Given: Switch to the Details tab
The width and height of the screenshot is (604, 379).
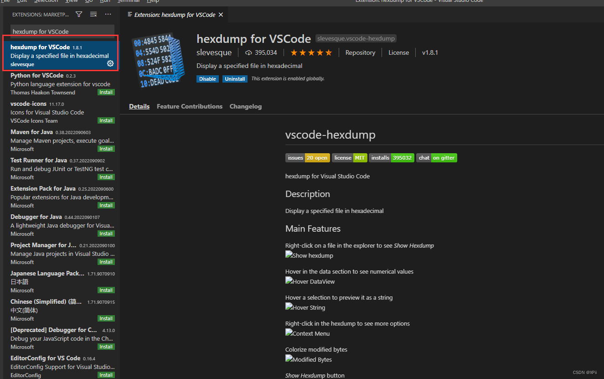Looking at the screenshot, I should 139,106.
